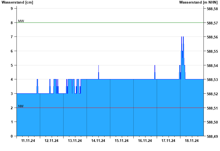Image resolution: width=220 pixels, height=151 pixels.
Task: Select the 18.11.24 date label
Action: coord(192,141)
